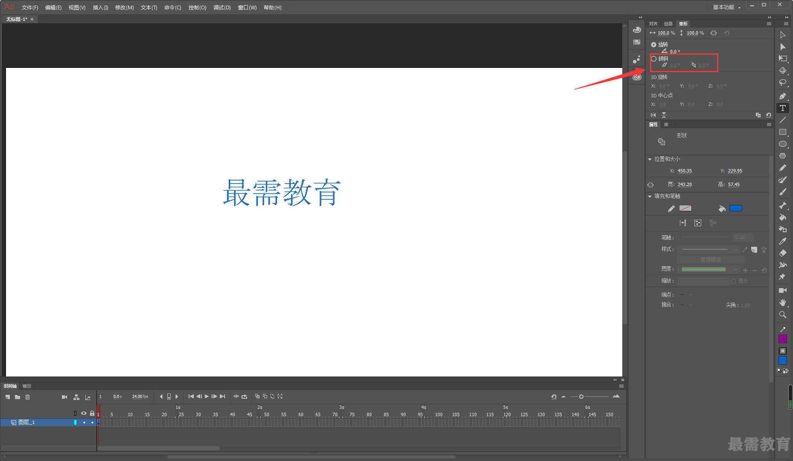The width and height of the screenshot is (793, 461).
Task: Open the 窗口(W) menu
Action: 248,7
